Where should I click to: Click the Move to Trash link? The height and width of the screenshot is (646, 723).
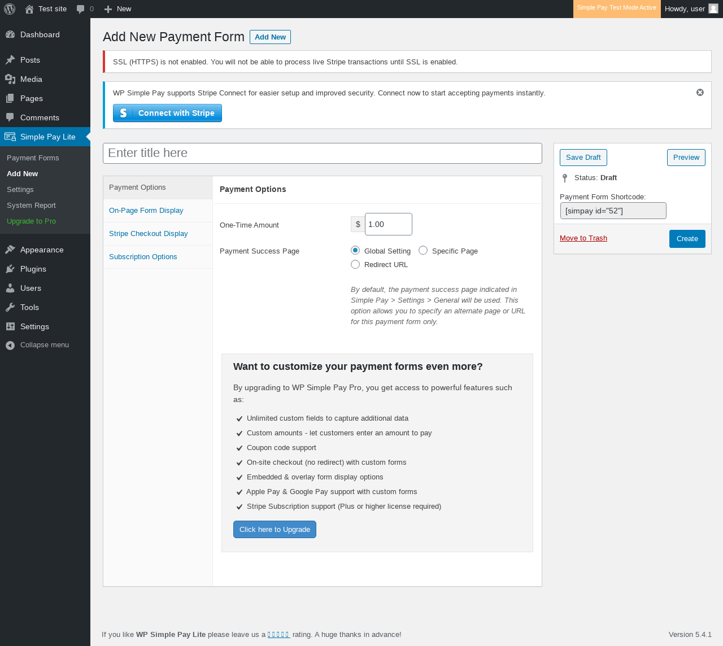coord(583,238)
